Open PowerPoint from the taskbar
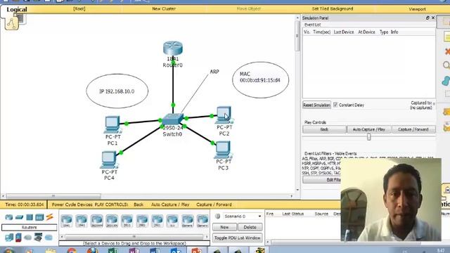450x253 pixels. point(196,251)
